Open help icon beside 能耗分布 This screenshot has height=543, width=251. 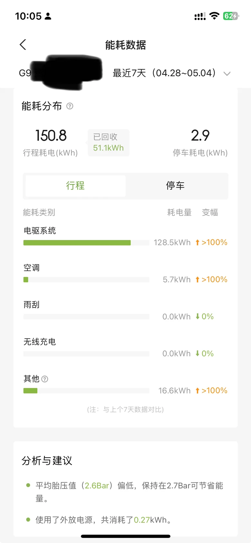70,106
